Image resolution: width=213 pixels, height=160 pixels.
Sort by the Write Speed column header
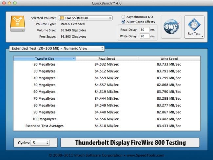169,59
